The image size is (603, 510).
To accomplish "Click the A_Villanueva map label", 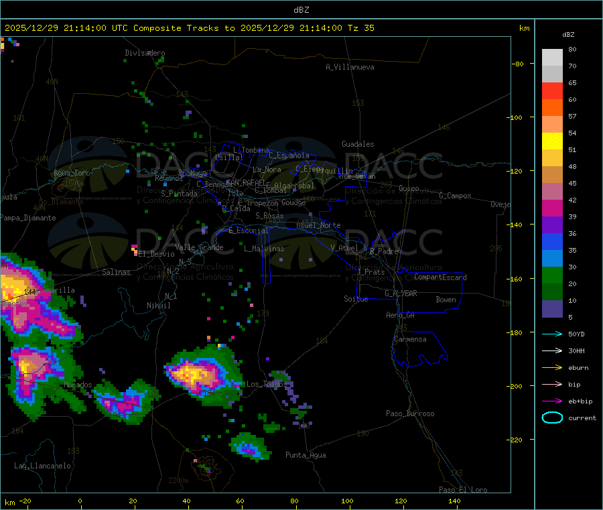I will (350, 67).
